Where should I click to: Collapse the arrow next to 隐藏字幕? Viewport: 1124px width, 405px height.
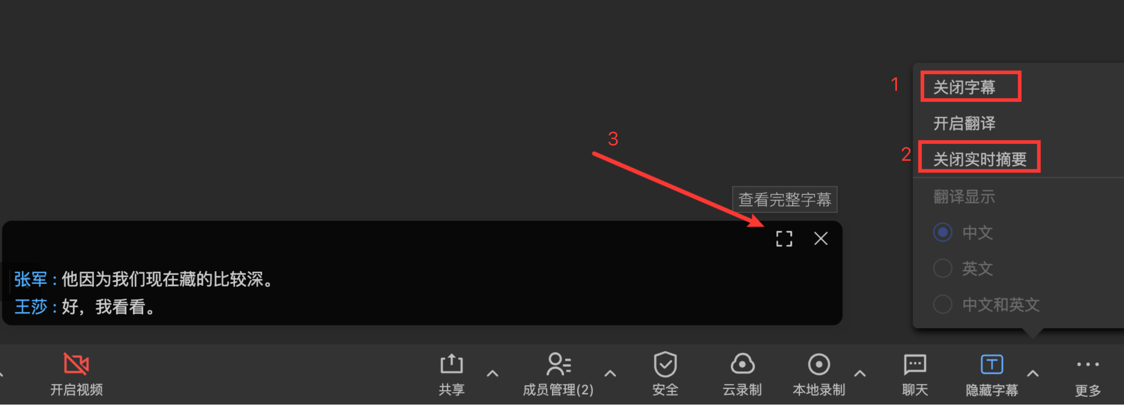[1033, 374]
